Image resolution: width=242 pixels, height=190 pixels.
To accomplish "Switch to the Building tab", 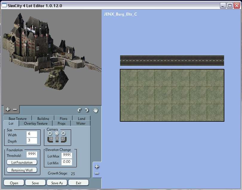I will (x=43, y=118).
